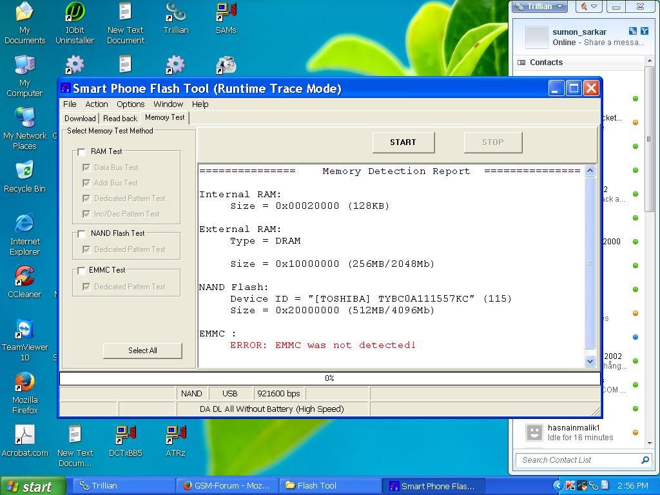The image size is (660, 495).
Task: Toggle Dedicated Pattern Test under RAM Test
Action: pos(86,199)
